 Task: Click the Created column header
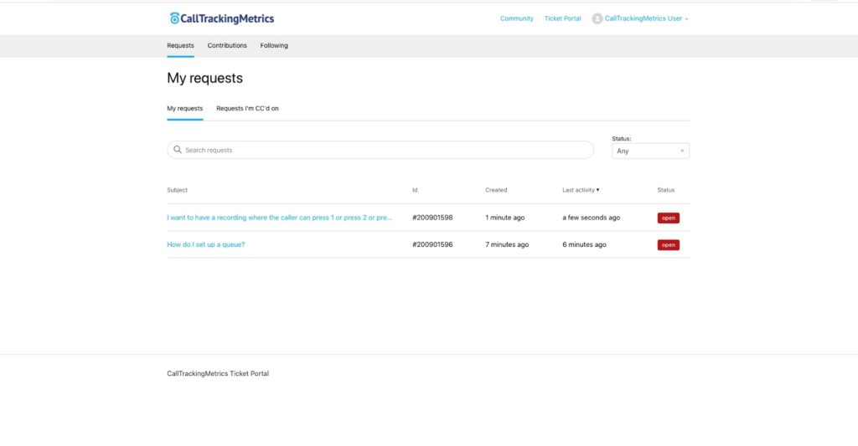tap(496, 190)
